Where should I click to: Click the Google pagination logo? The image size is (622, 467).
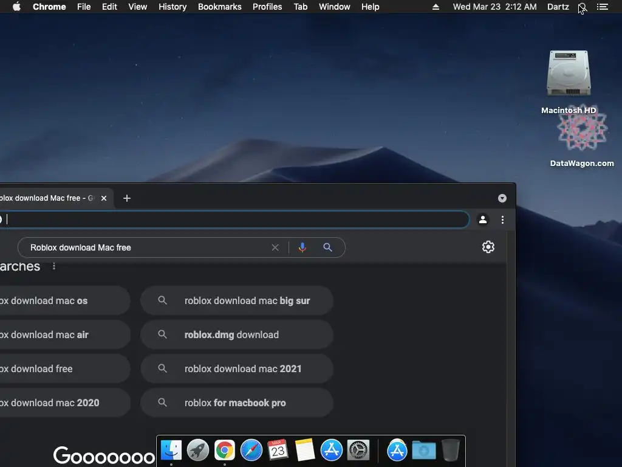(104, 456)
